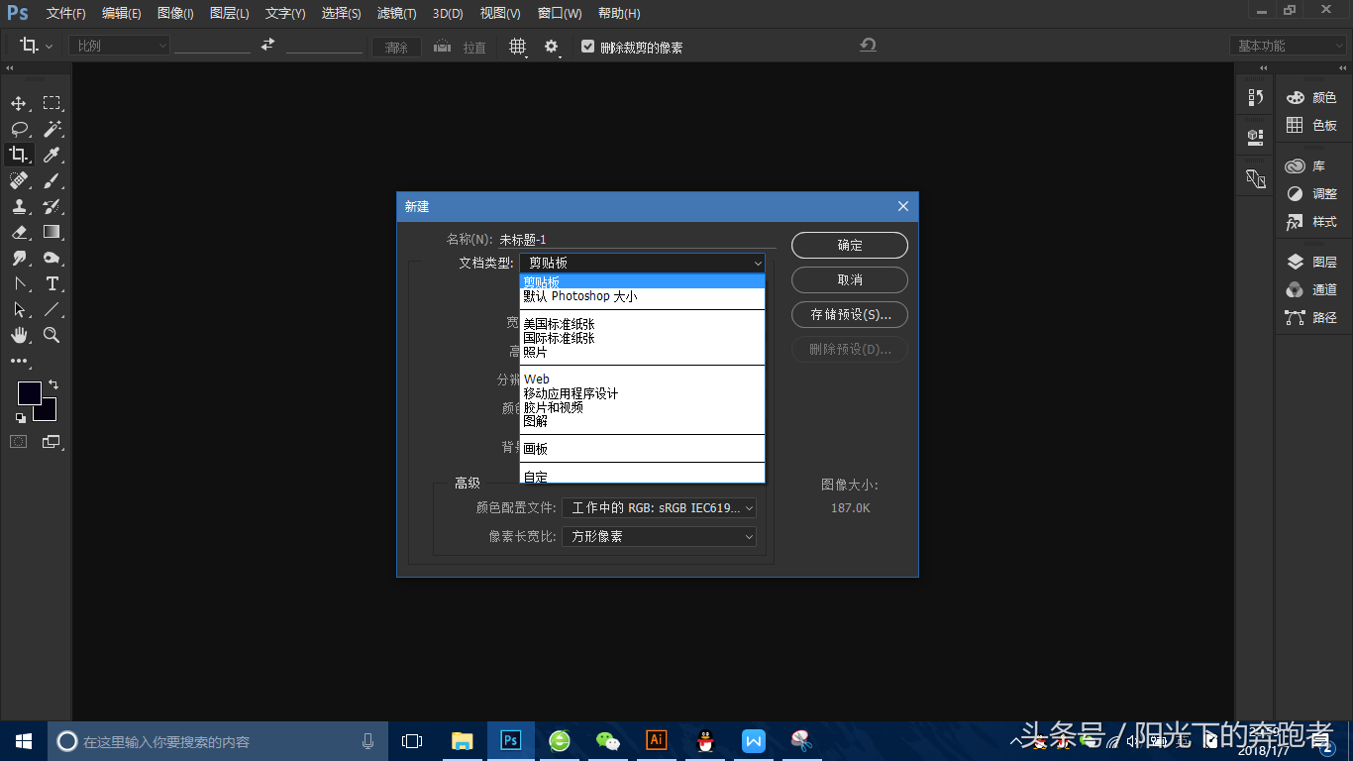Click the 确定 button

point(850,245)
